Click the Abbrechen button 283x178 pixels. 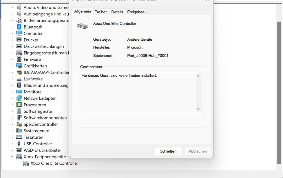(x=198, y=151)
